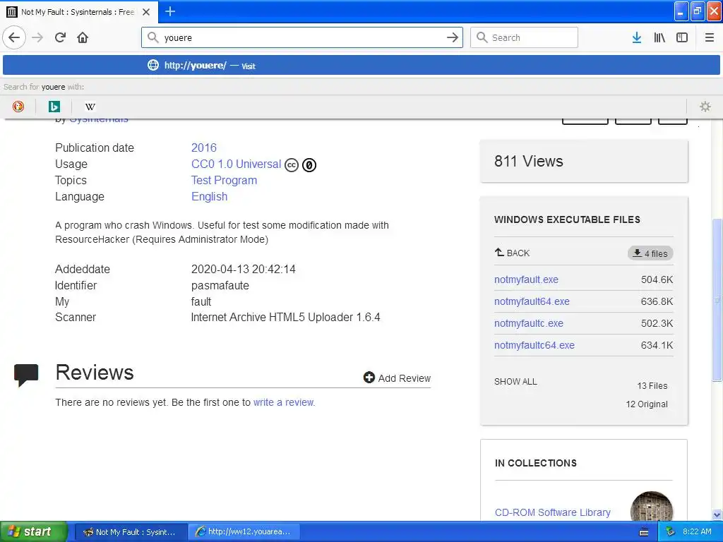Click the CD-ROM Software Library thumbnail
This screenshot has width=723, height=542.
[x=652, y=507]
